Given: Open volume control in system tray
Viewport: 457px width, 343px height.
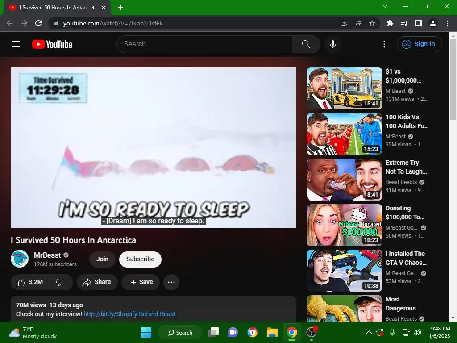Looking at the screenshot, I should (417, 332).
